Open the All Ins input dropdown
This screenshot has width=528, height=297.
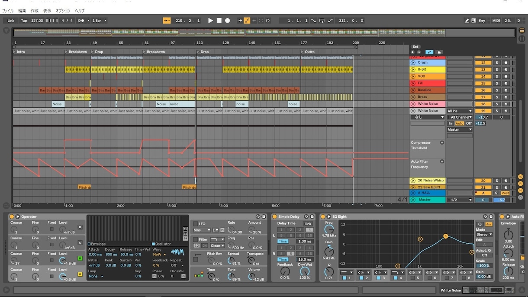(x=460, y=111)
